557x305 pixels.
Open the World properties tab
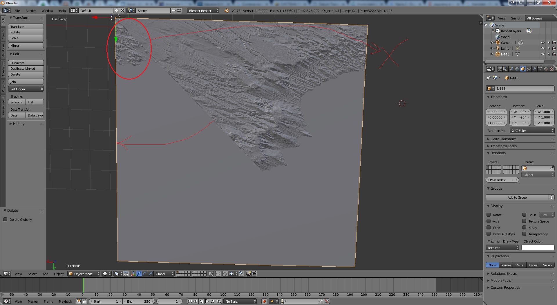click(517, 69)
